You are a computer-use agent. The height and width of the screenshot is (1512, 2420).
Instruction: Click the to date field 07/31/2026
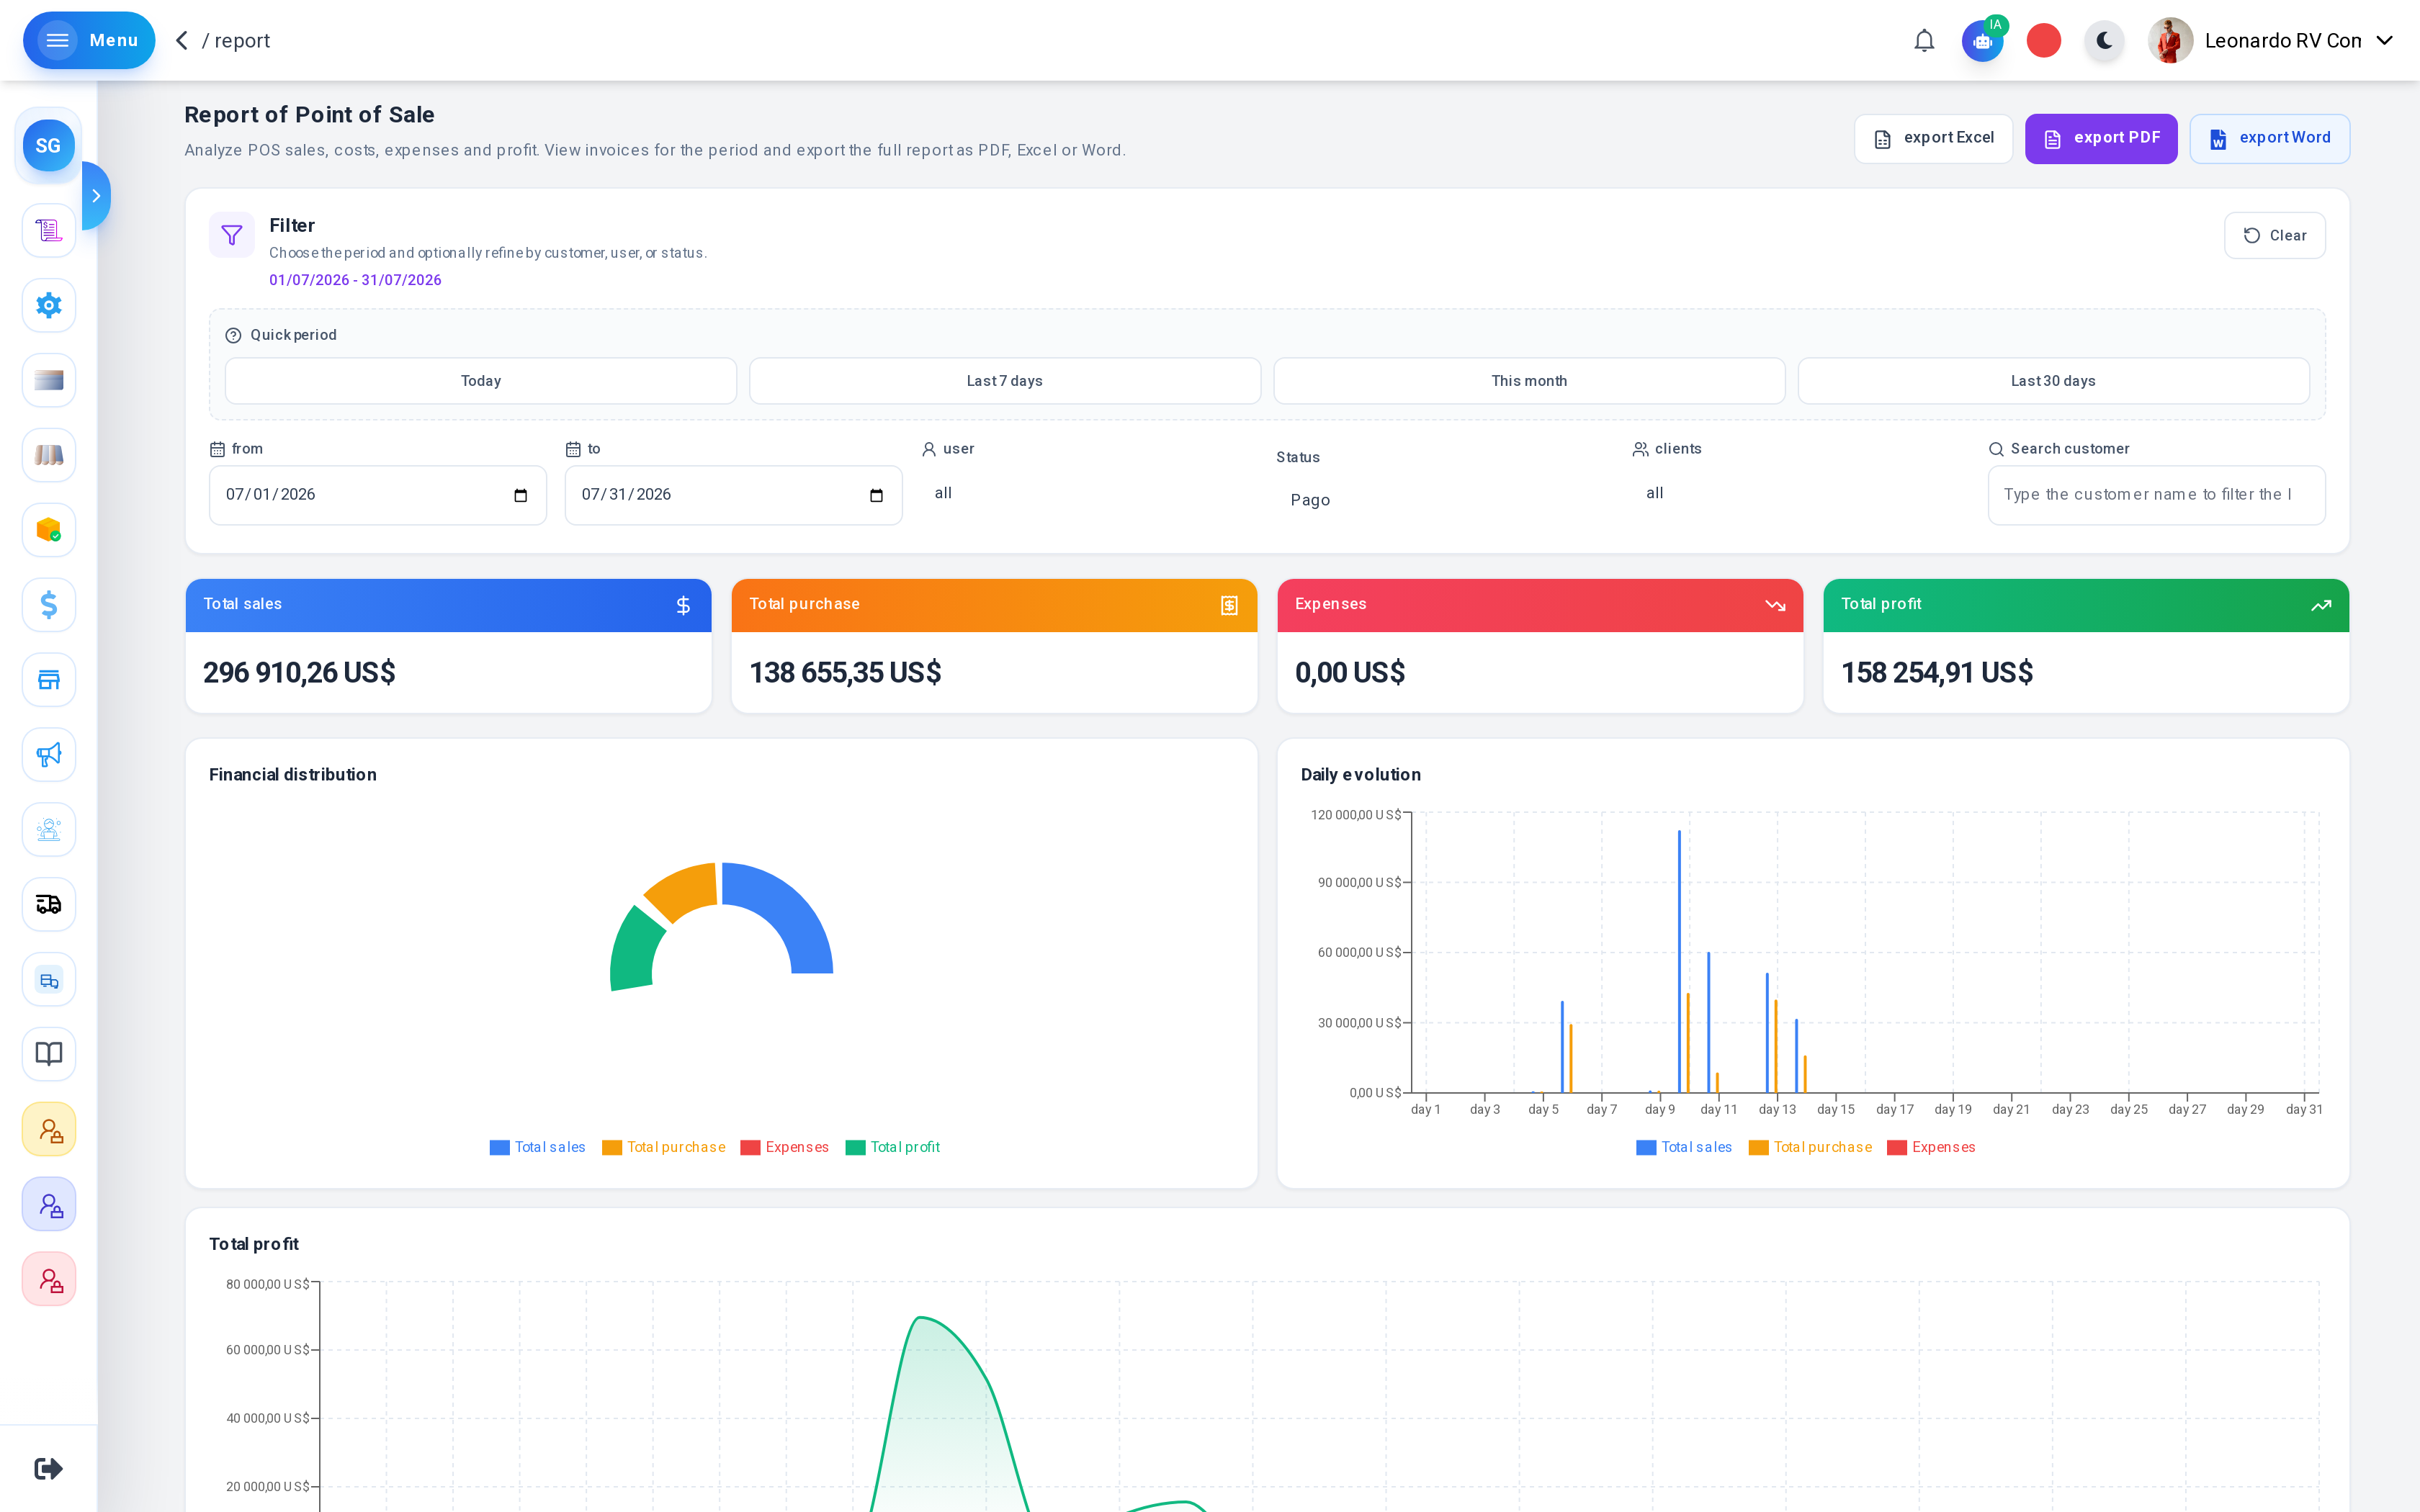(x=733, y=495)
